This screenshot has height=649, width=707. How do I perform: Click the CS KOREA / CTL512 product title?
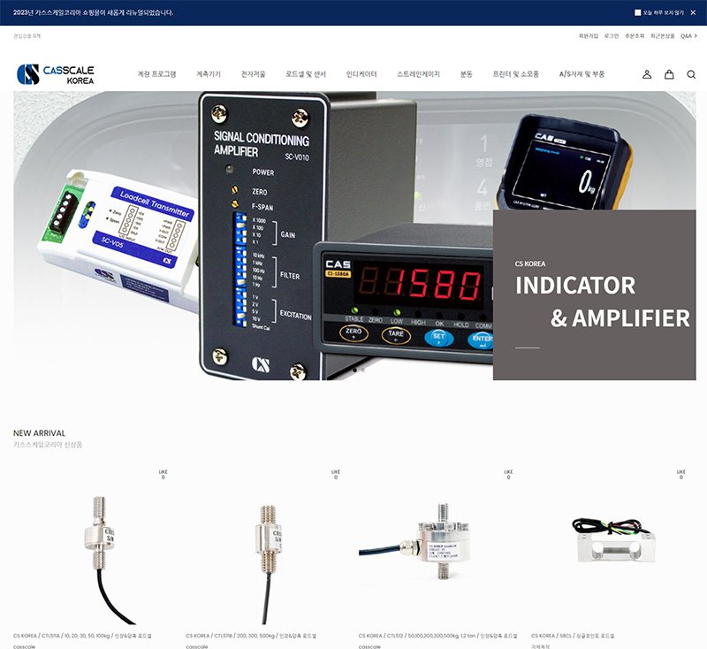coord(437,636)
